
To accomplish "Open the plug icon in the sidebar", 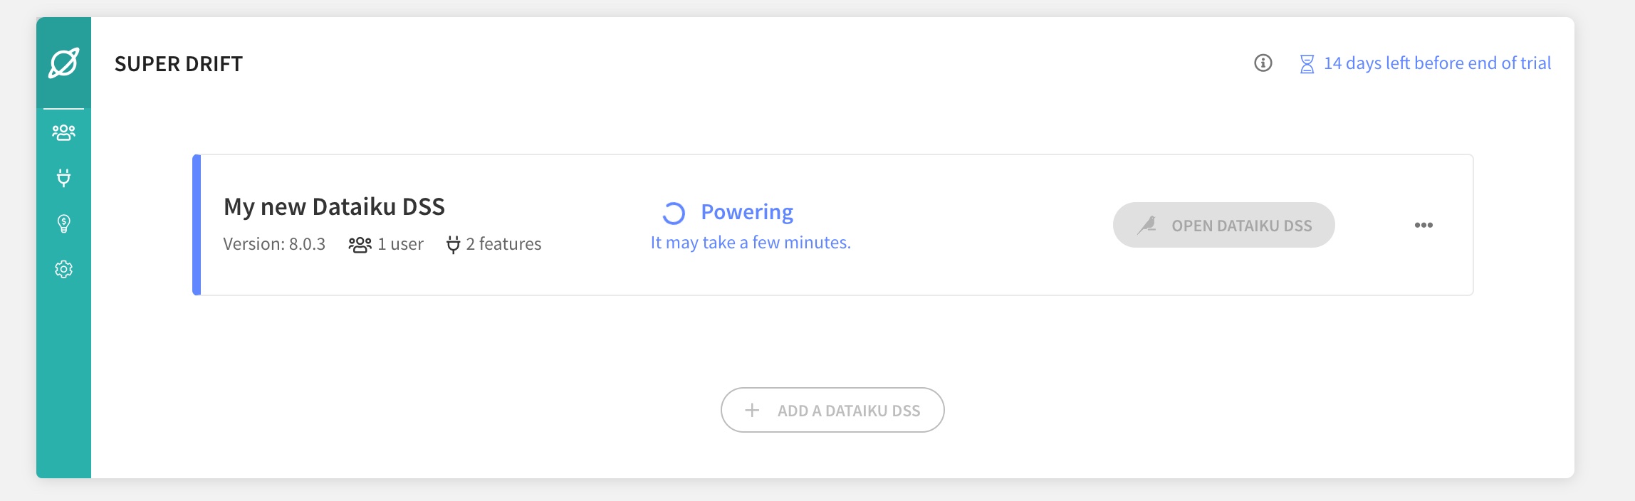I will pyautogui.click(x=63, y=178).
